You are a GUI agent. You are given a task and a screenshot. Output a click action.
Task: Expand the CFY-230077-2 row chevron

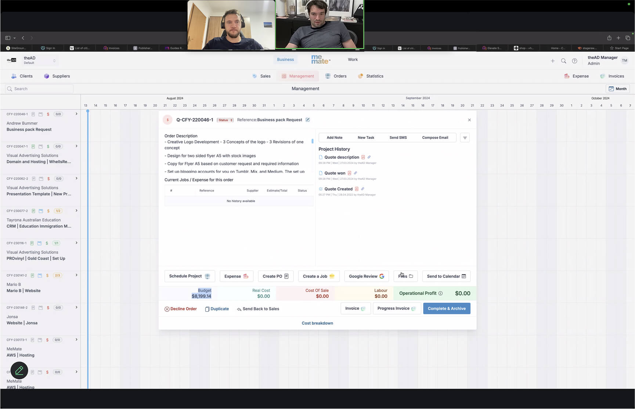click(76, 211)
